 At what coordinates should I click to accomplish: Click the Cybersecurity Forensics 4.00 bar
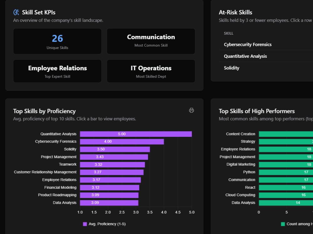pyautogui.click(x=122, y=142)
